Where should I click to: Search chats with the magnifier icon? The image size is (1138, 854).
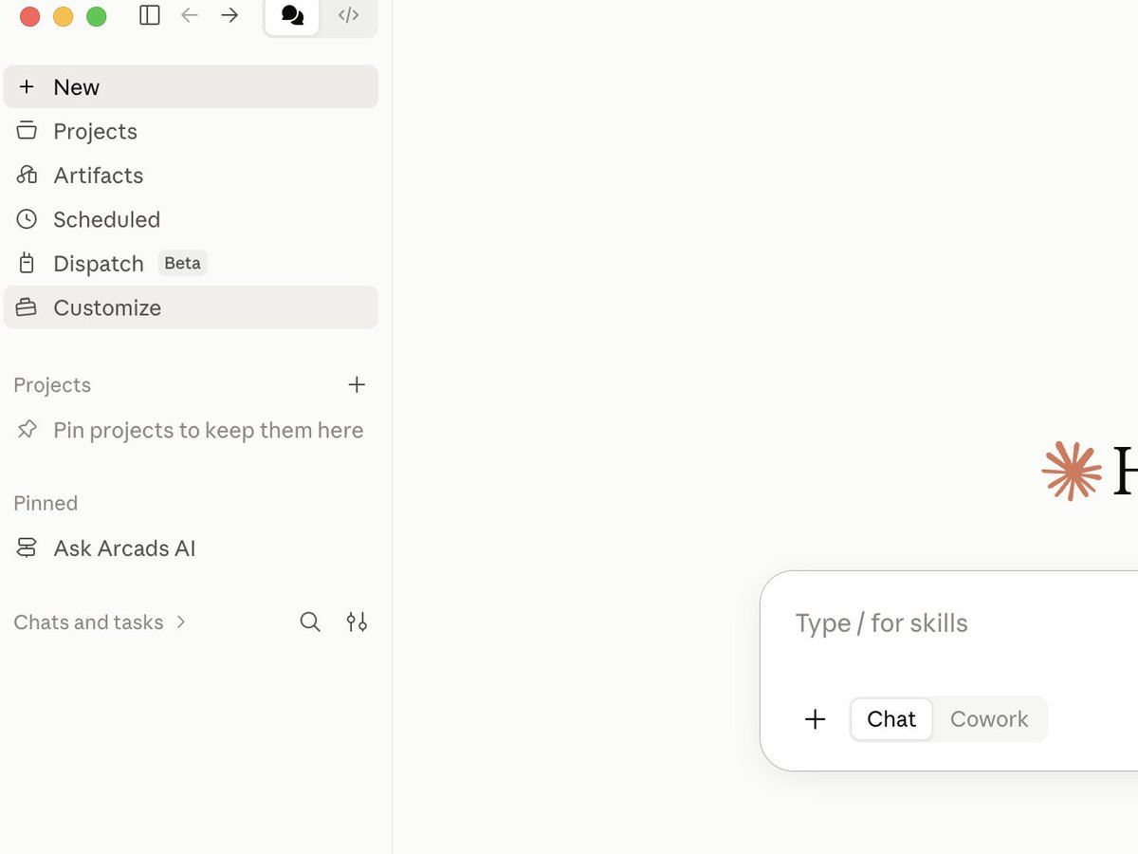pyautogui.click(x=310, y=622)
